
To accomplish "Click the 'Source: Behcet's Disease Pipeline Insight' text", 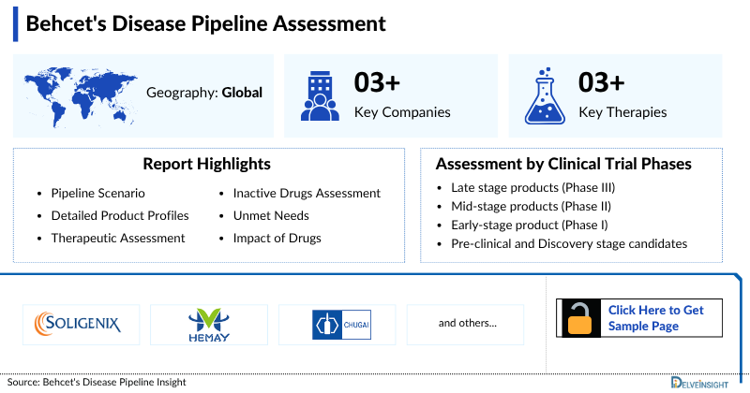I will click(x=97, y=382).
